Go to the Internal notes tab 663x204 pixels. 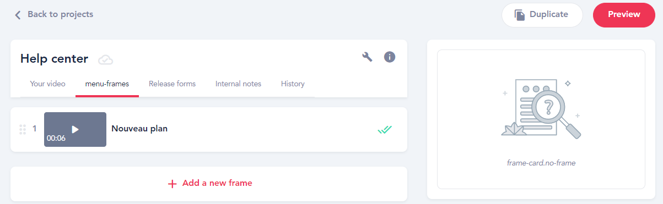(x=238, y=84)
